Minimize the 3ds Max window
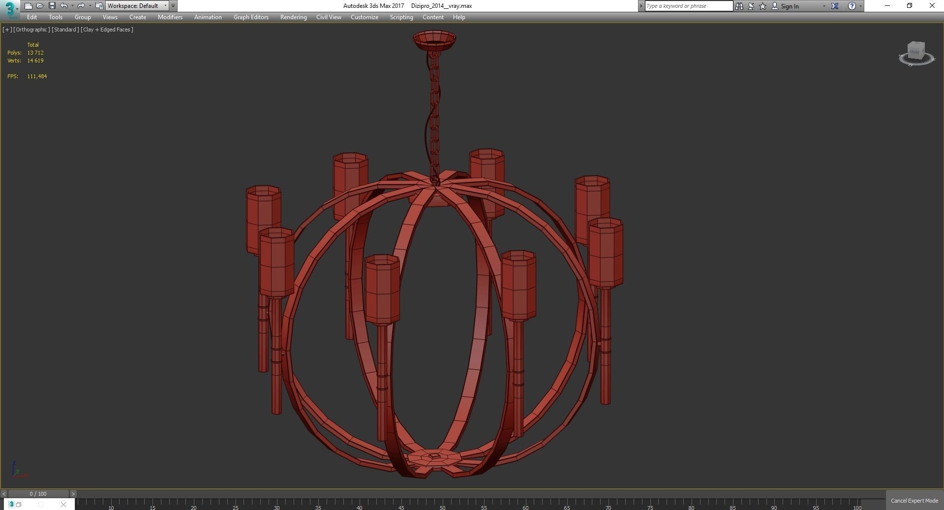Image resolution: width=944 pixels, height=510 pixels. pos(887,6)
